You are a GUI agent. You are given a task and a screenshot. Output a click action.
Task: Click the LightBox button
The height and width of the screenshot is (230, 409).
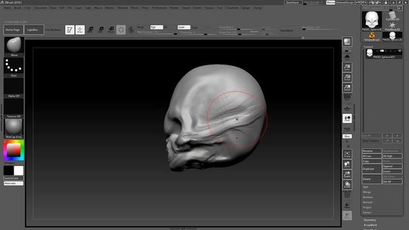(x=34, y=30)
